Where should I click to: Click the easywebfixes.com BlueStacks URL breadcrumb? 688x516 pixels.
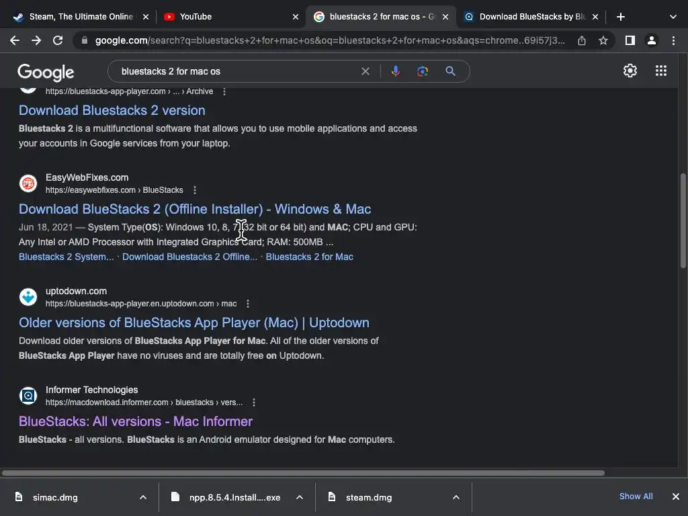(114, 190)
